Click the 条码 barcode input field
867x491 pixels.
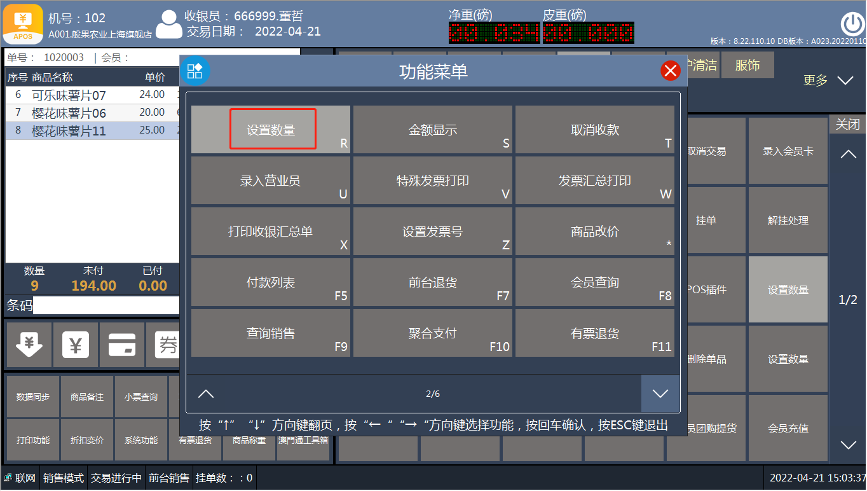[107, 305]
